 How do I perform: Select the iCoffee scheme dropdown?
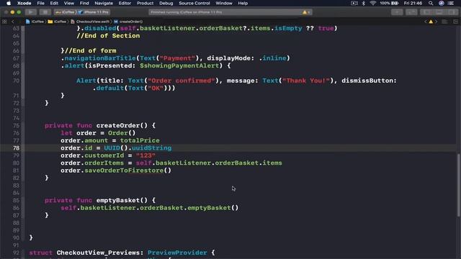pyautogui.click(x=65, y=12)
